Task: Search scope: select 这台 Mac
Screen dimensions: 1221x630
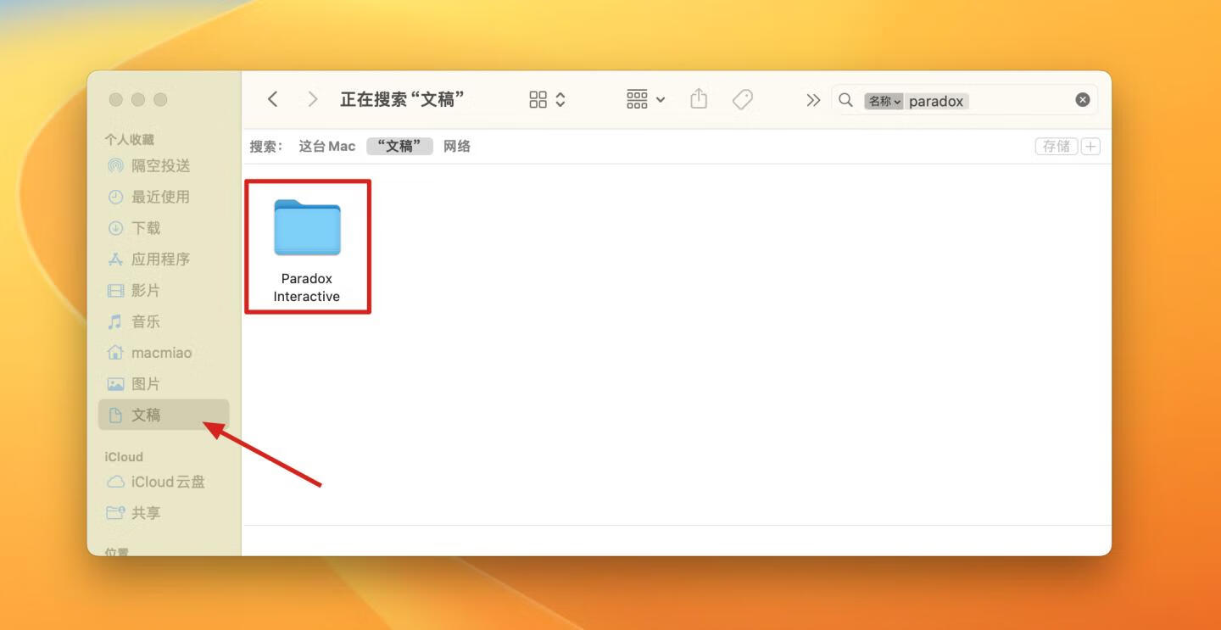Action: pos(327,146)
